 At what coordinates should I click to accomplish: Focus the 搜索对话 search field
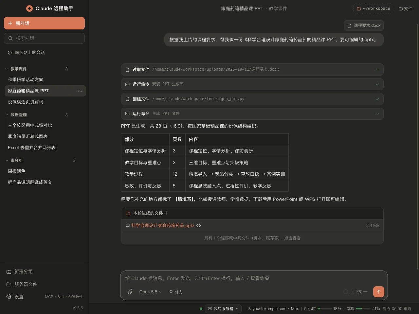point(44,38)
